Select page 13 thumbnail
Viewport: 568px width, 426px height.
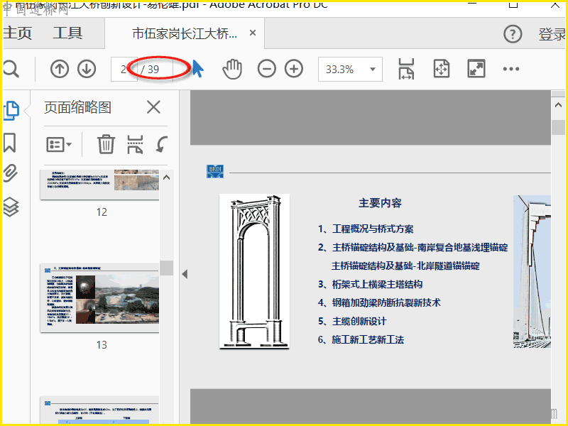pos(99,298)
